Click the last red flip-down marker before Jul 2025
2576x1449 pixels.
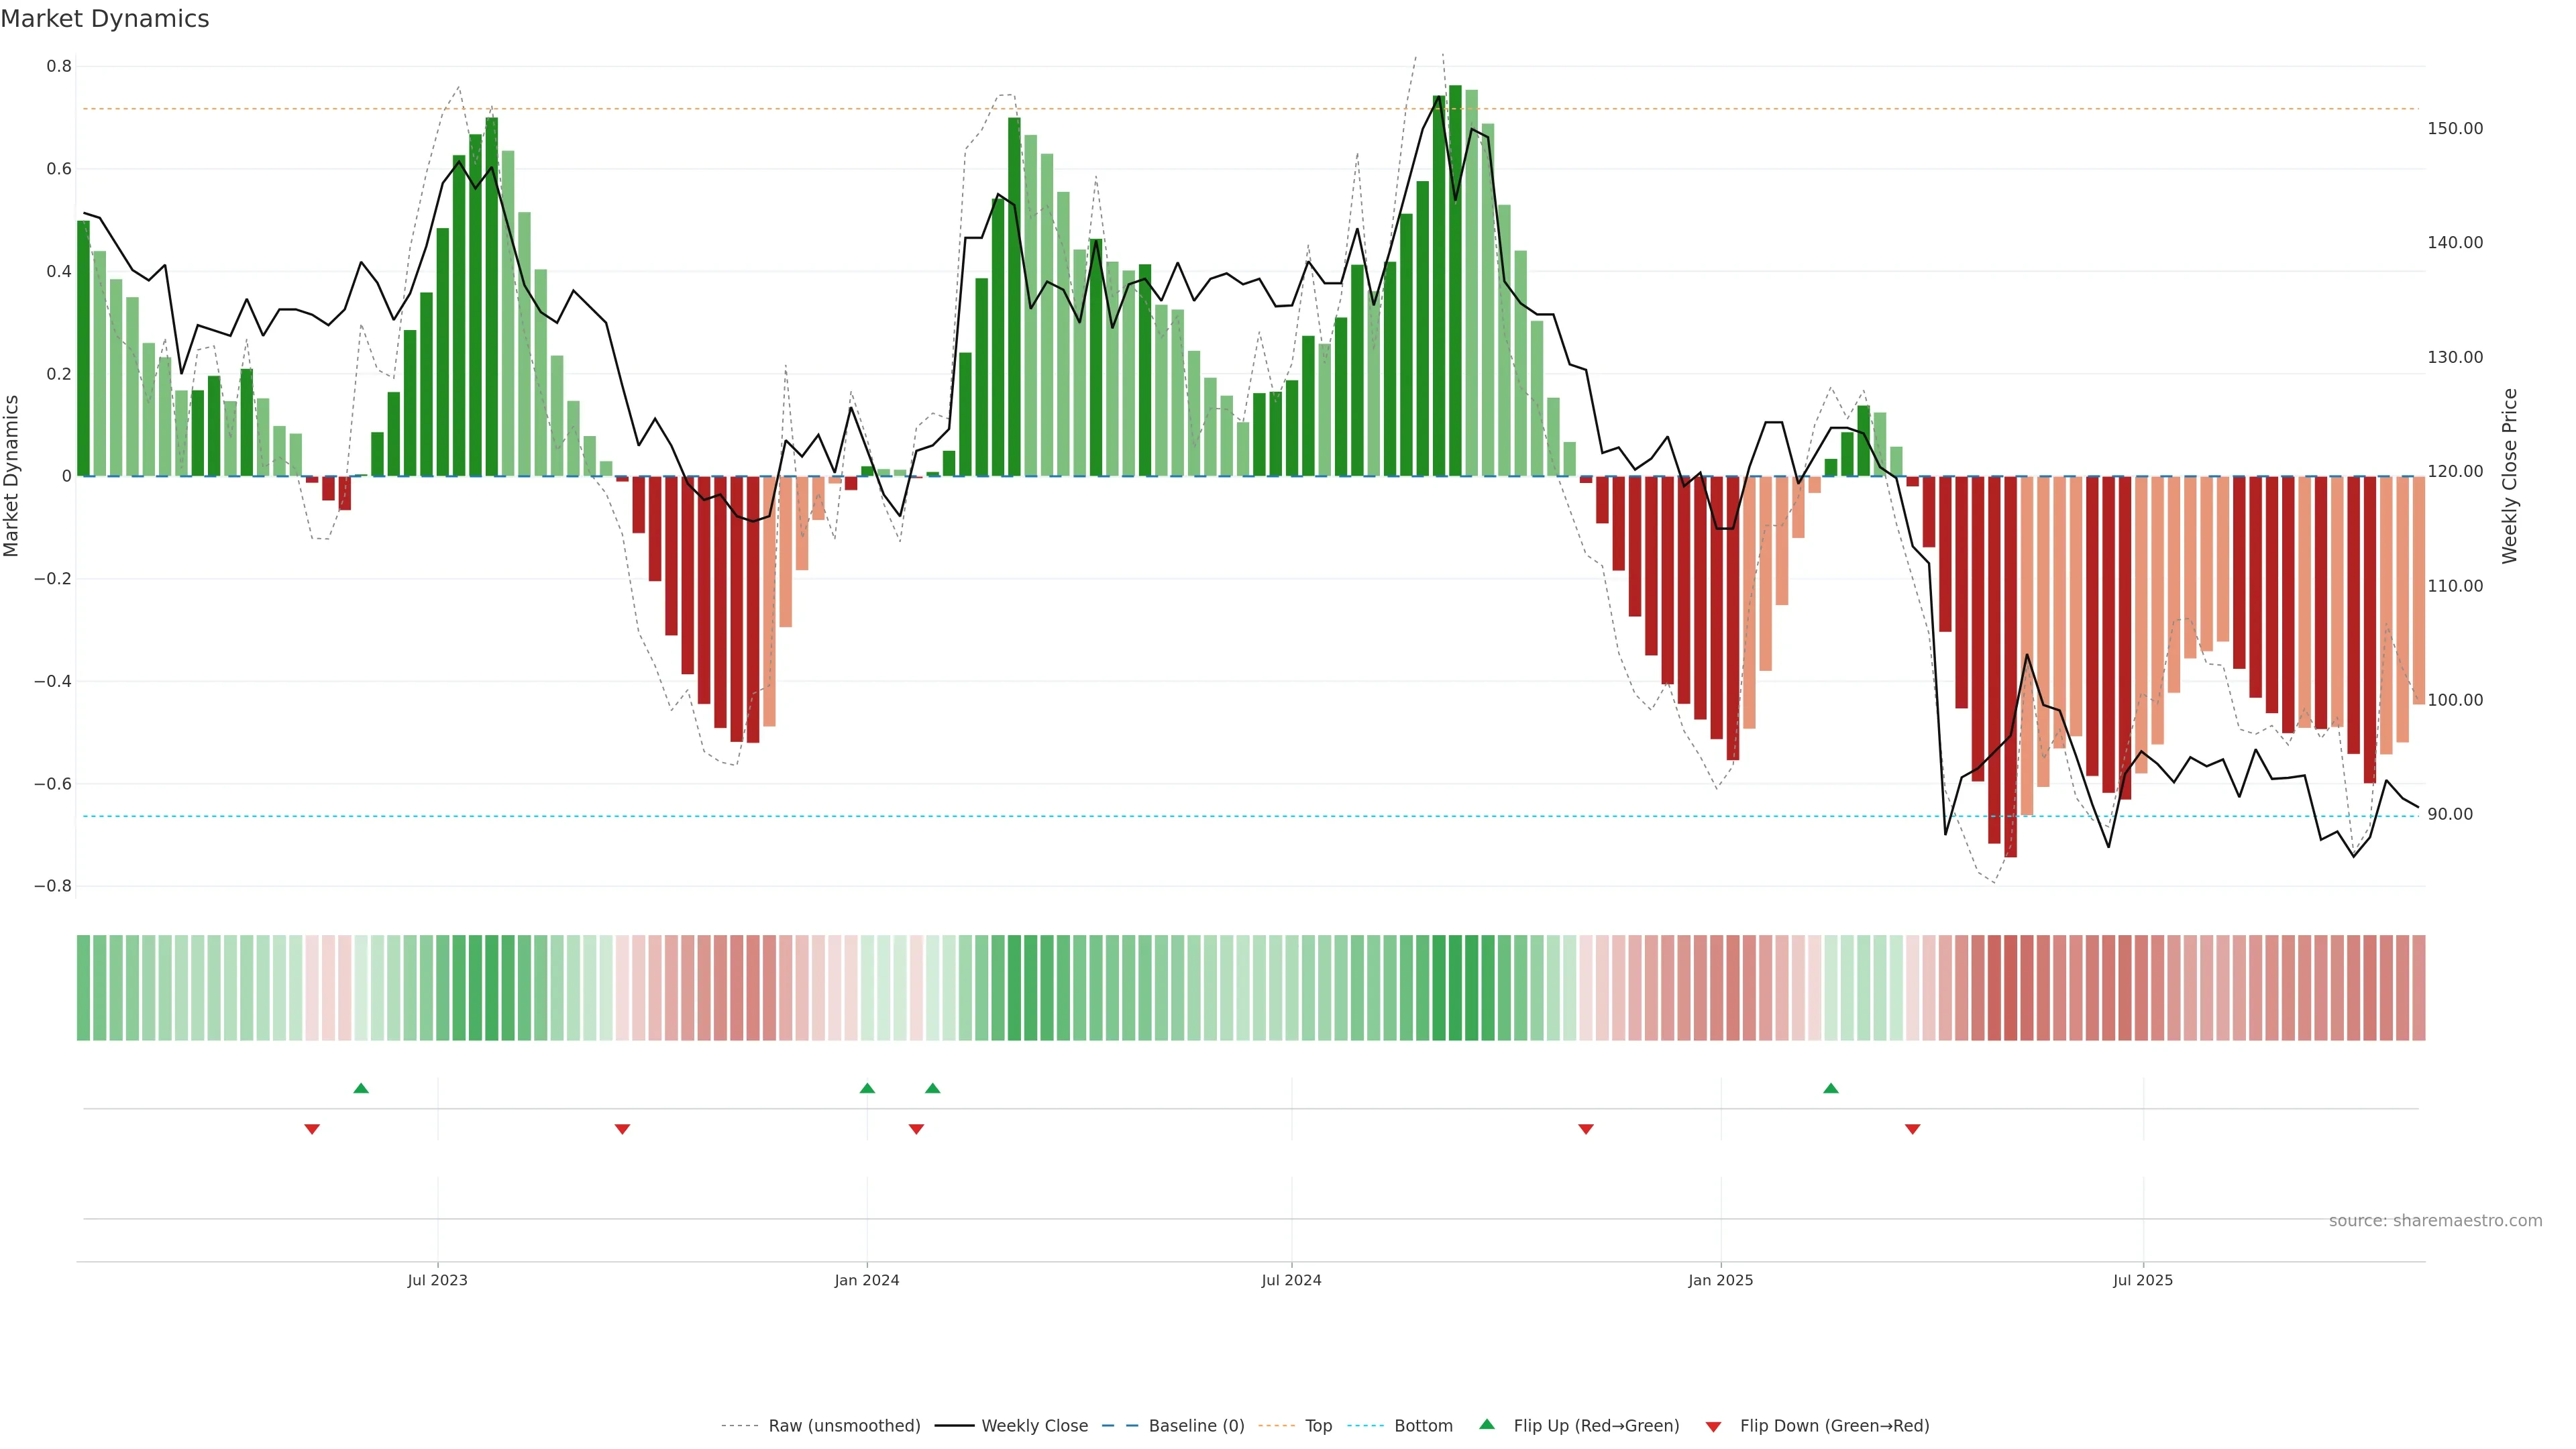point(1912,1129)
